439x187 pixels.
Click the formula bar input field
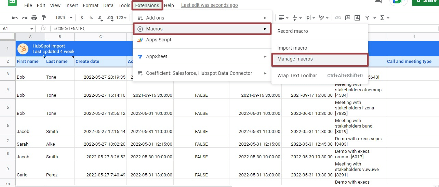(x=205, y=29)
